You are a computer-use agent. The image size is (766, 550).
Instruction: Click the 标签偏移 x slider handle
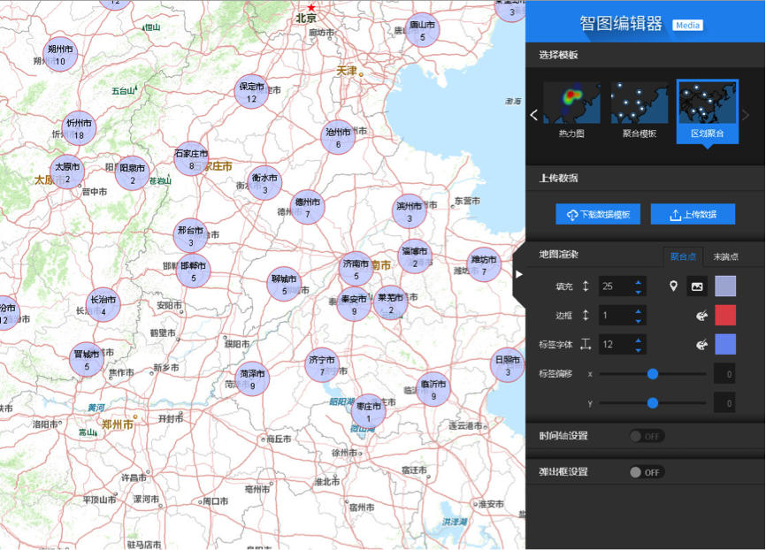(x=653, y=374)
